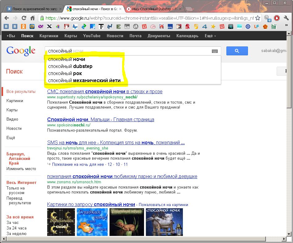
Task: Click Изменить место in sidebar
Action: coord(21,169)
